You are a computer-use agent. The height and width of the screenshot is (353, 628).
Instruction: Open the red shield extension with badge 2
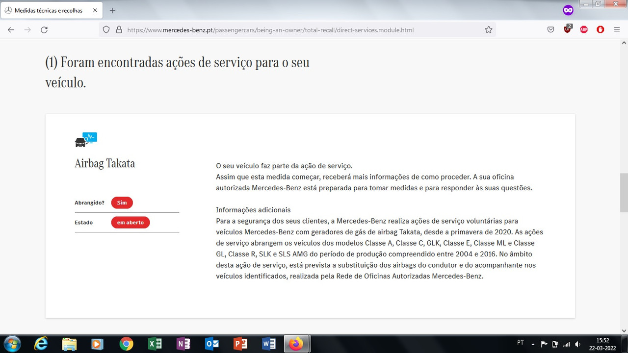568,29
